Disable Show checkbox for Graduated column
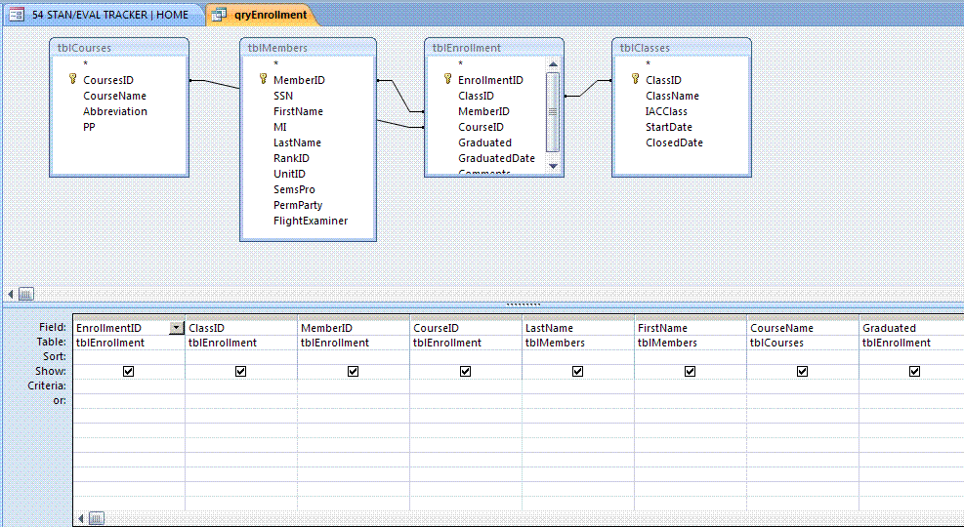 pyautogui.click(x=914, y=372)
